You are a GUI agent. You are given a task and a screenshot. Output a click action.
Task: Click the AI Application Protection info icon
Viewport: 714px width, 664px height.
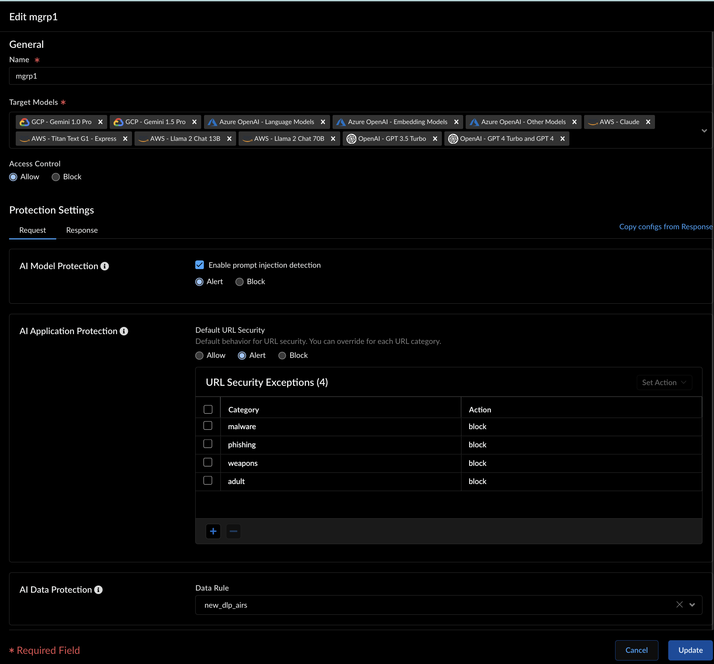pyautogui.click(x=124, y=331)
